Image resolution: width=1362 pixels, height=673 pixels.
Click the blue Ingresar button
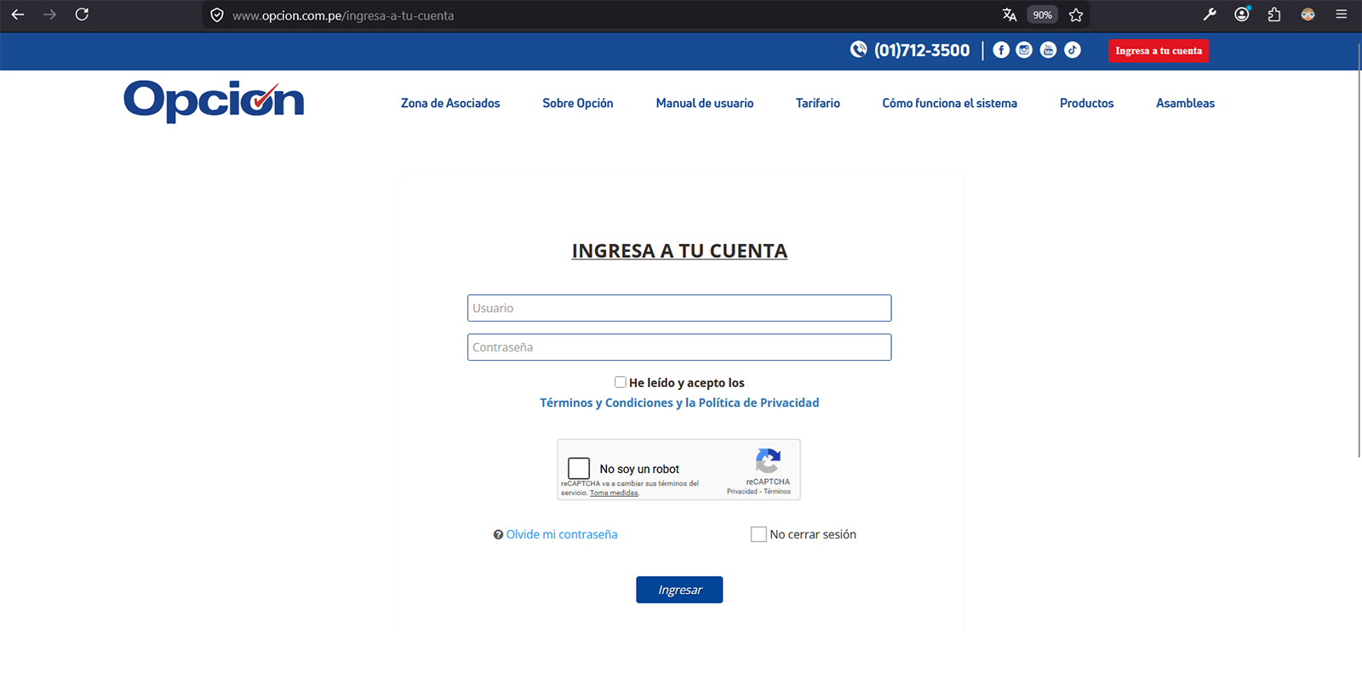tap(679, 590)
